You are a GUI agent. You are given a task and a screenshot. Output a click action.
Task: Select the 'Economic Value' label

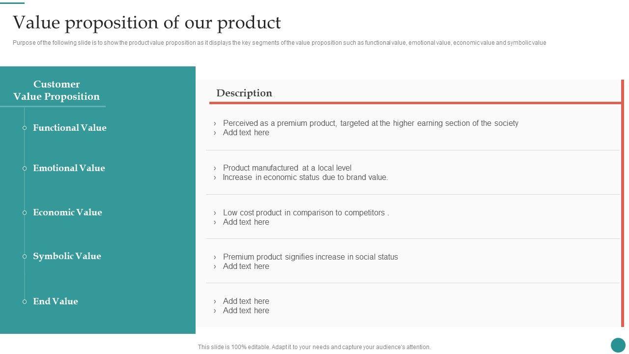(67, 212)
